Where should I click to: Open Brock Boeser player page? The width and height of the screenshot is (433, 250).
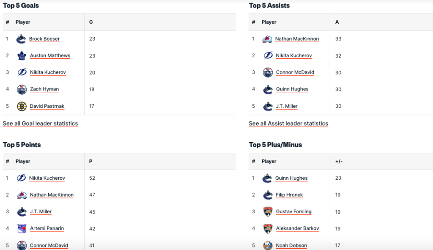coord(44,39)
